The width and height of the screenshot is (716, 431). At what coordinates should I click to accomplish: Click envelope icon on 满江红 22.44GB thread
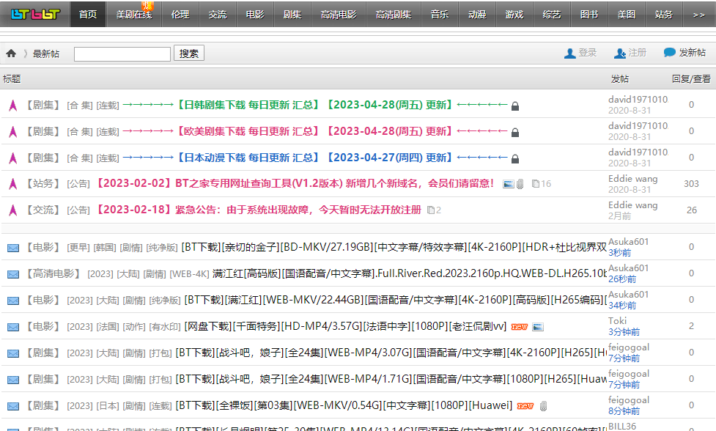[13, 301]
